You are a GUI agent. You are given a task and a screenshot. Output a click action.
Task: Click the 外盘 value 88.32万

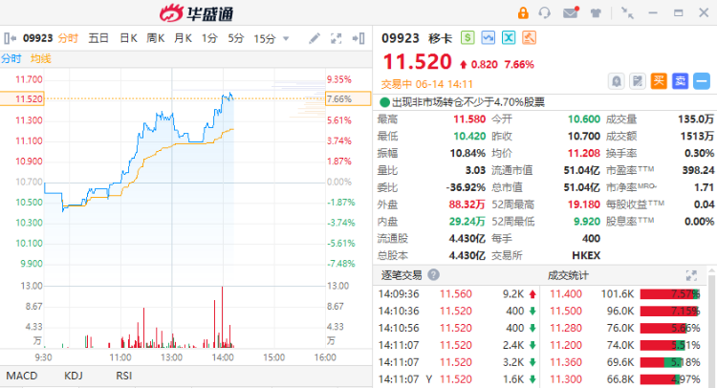(467, 205)
